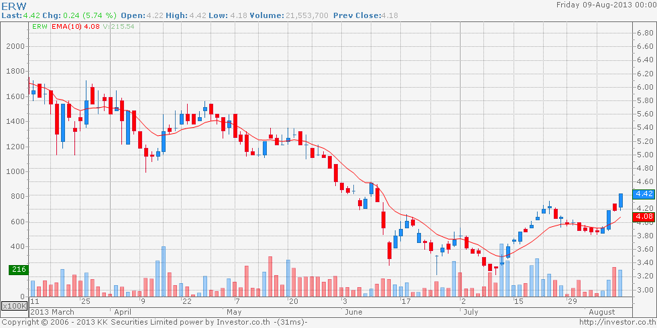The height and width of the screenshot is (328, 657).
Task: Click the 2013 March axis label
Action: point(52,312)
